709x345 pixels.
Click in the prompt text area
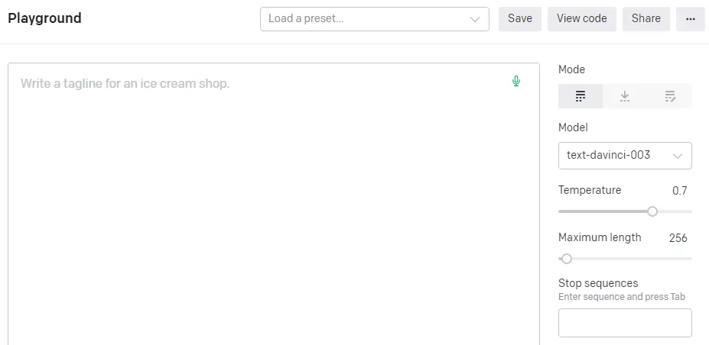[274, 204]
